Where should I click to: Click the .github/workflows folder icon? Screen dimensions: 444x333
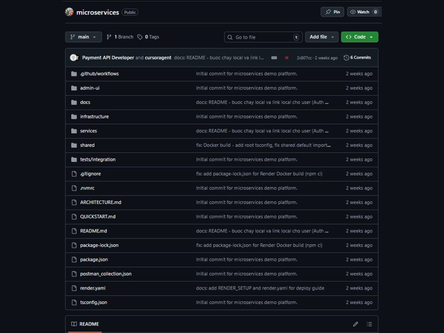74,74
